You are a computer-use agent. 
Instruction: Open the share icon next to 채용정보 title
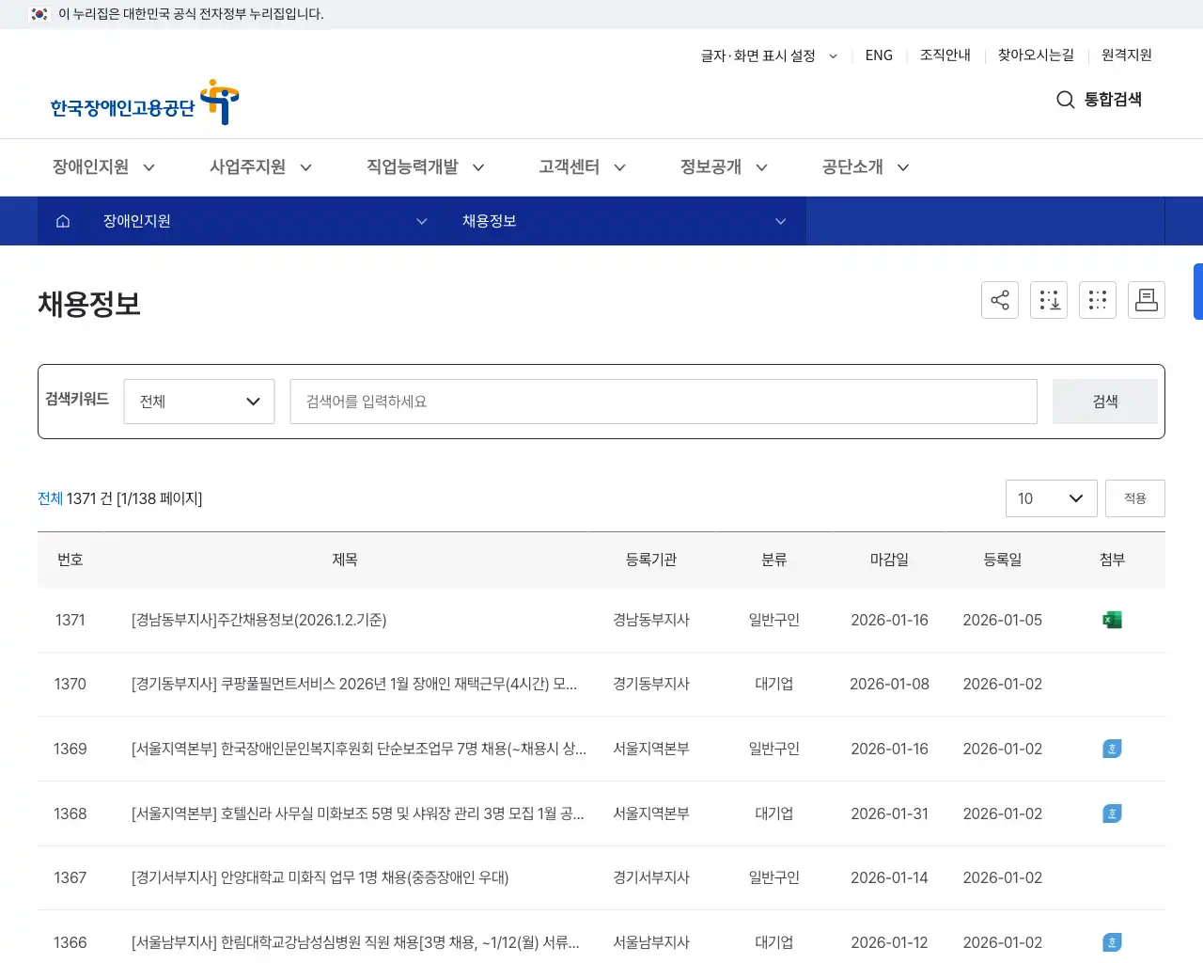click(1000, 300)
